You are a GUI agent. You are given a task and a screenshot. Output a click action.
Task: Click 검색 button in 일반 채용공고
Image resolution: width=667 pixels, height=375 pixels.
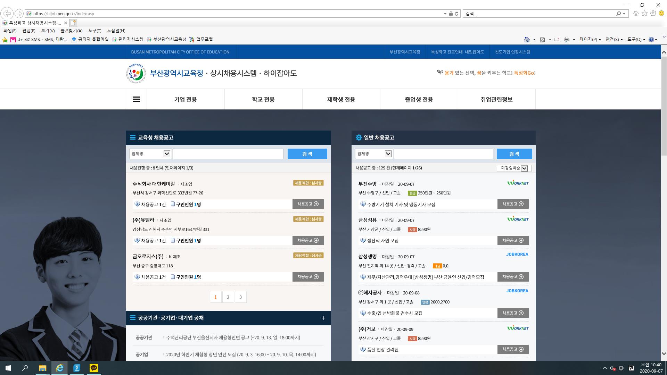click(x=514, y=154)
